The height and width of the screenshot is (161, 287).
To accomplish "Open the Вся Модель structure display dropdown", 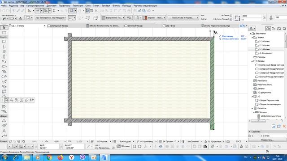I will click(125, 141).
